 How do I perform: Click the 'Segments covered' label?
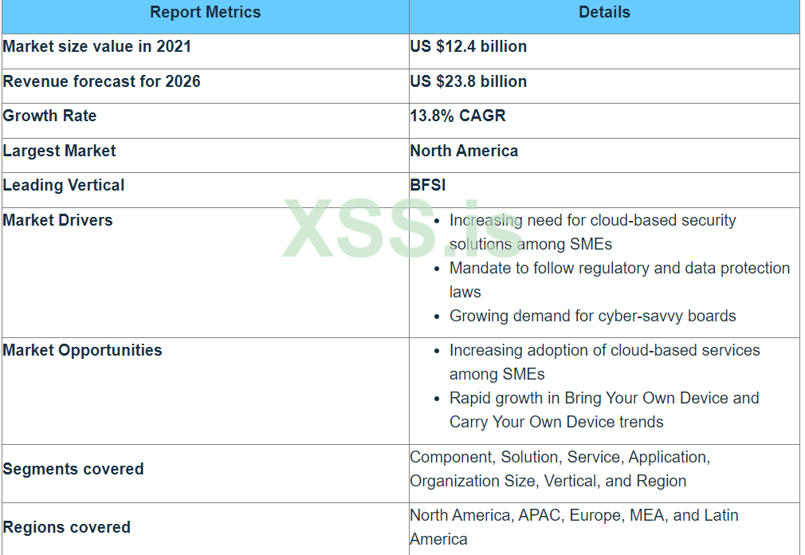click(73, 469)
